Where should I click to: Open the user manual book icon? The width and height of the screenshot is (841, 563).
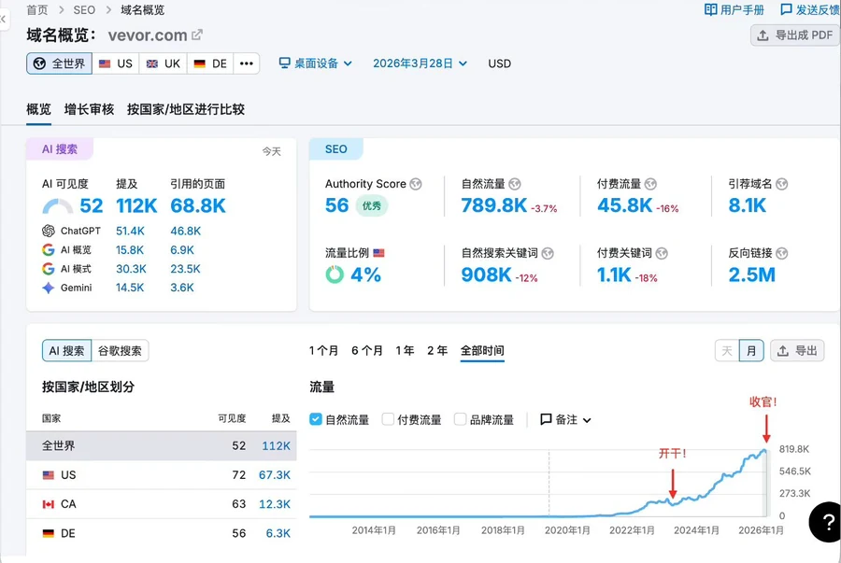(710, 9)
